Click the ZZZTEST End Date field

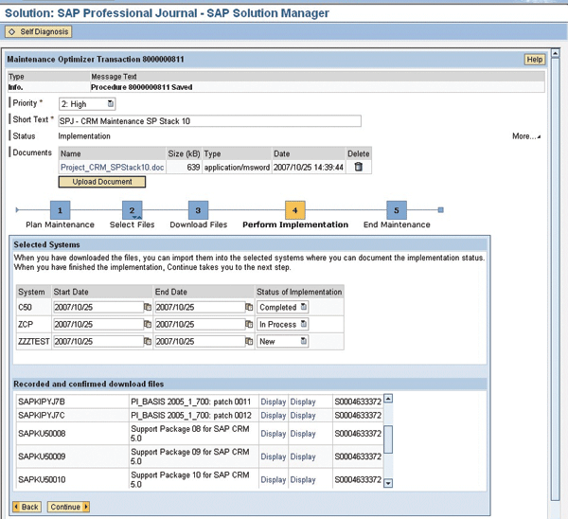[200, 341]
